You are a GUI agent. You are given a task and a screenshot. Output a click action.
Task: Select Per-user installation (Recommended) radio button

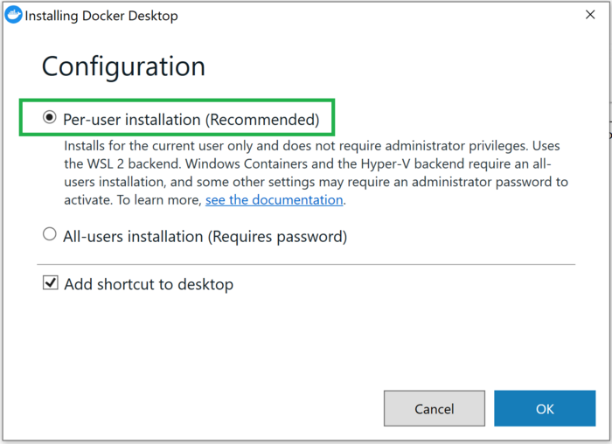click(50, 117)
